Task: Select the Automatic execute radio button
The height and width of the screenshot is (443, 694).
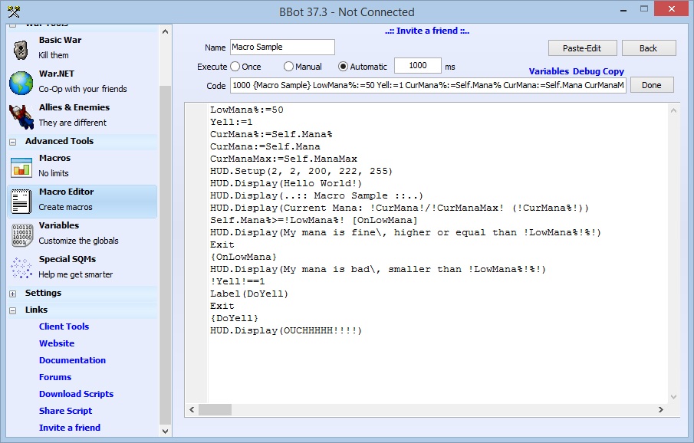Action: coord(344,67)
